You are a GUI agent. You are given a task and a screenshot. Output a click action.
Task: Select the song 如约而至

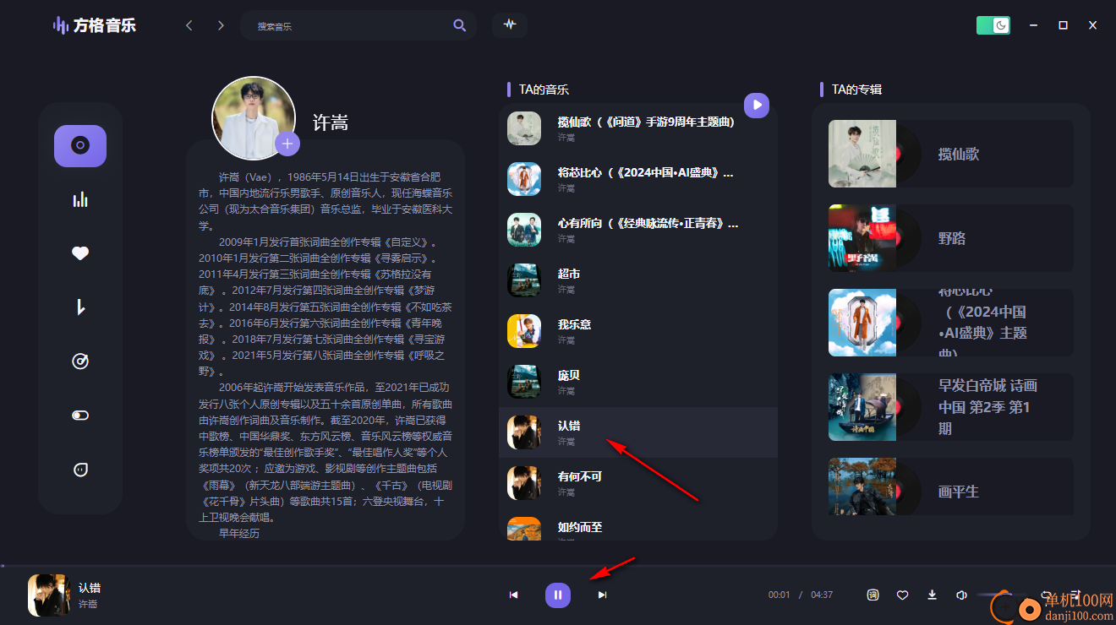coord(638,524)
